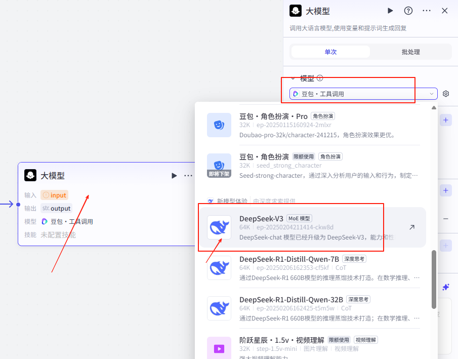This screenshot has width=458, height=359.
Task: Click the input variable tag on node
Action: pos(54,195)
